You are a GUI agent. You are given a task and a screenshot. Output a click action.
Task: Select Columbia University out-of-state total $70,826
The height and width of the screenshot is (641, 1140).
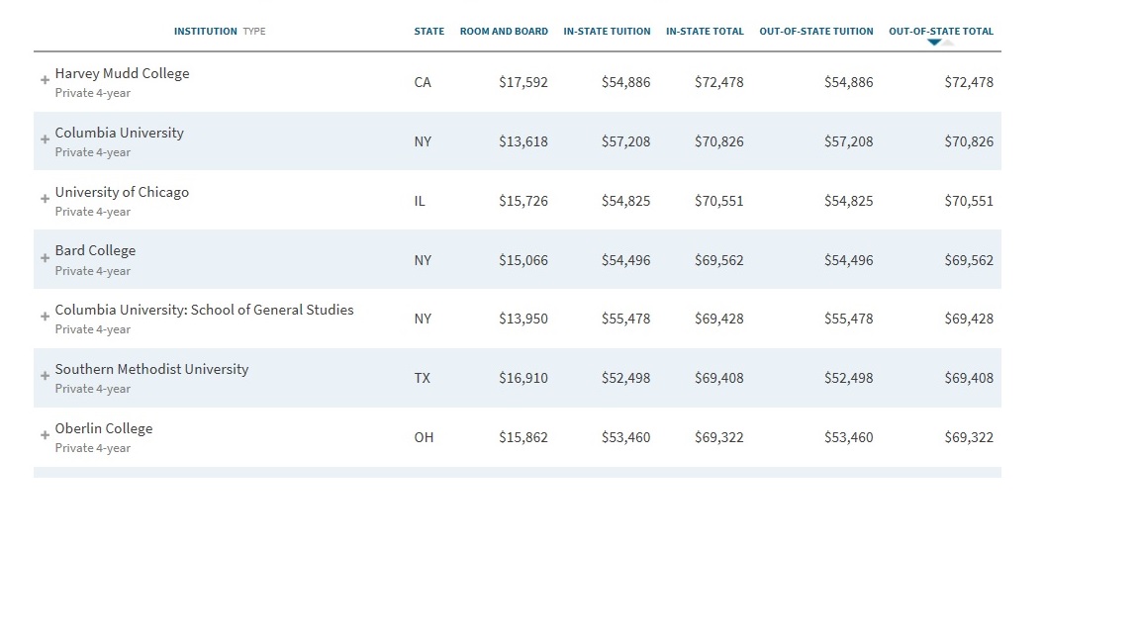click(969, 141)
